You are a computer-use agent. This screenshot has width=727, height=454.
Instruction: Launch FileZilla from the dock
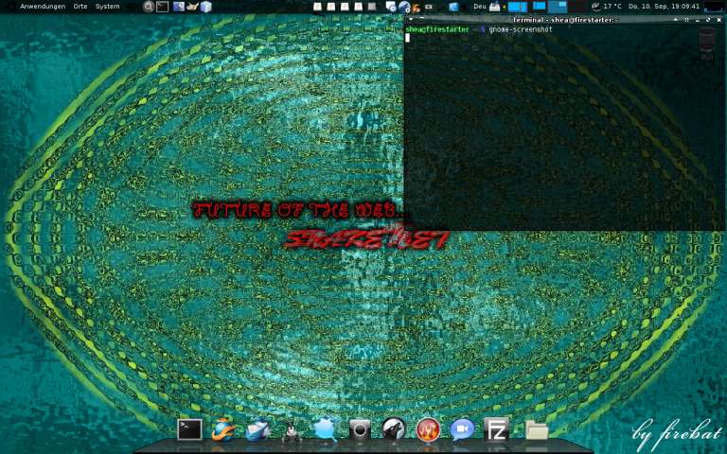point(496,429)
